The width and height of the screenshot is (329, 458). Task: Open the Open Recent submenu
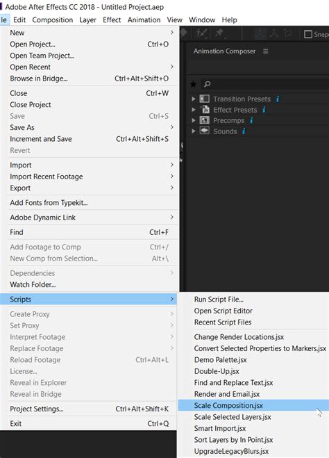tap(89, 67)
